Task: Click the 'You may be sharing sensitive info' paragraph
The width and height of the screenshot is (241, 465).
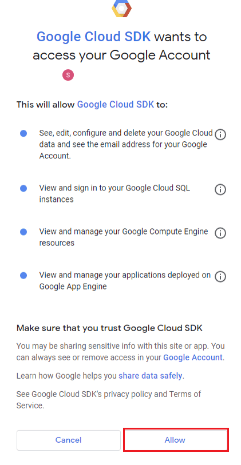Action: [120, 352]
